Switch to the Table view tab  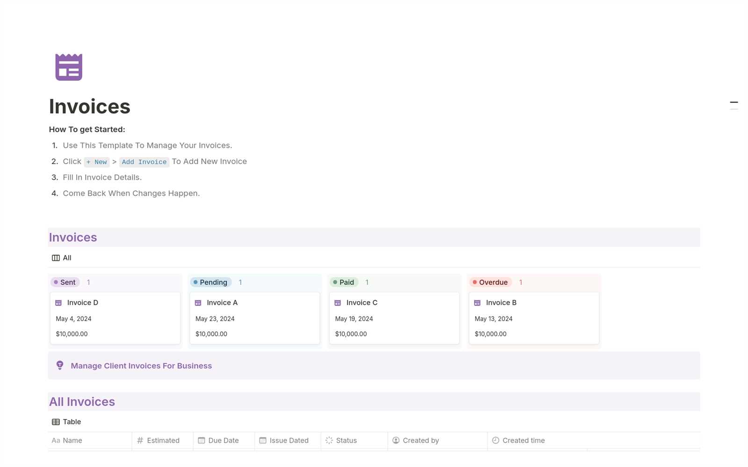click(66, 422)
